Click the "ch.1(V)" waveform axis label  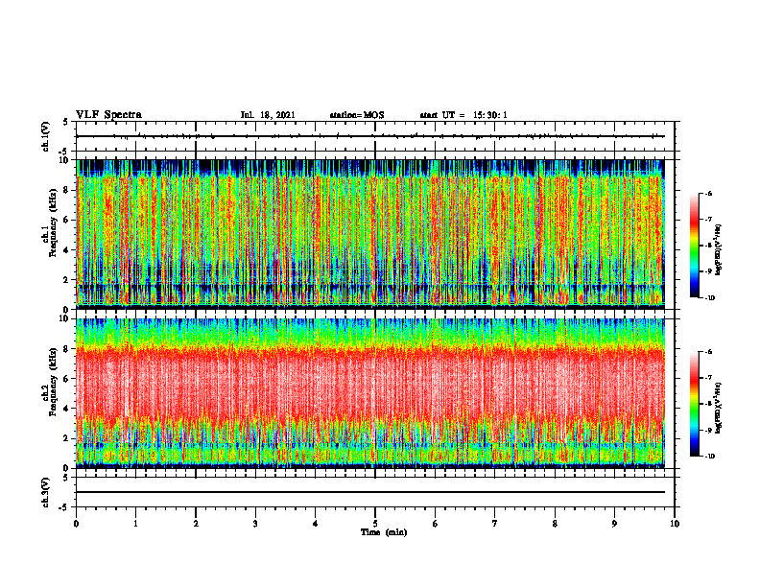(x=46, y=136)
